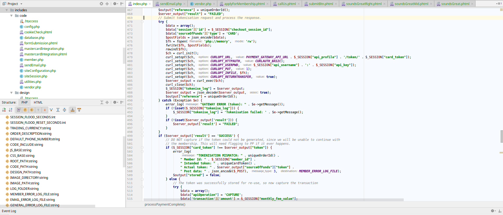Switch to applyForMembership.phtml tab
The width and height of the screenshot is (503, 215).
pos(244,4)
